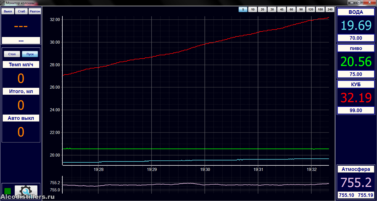Edit the ВОДА limit field showing 70.00

pos(356,38)
